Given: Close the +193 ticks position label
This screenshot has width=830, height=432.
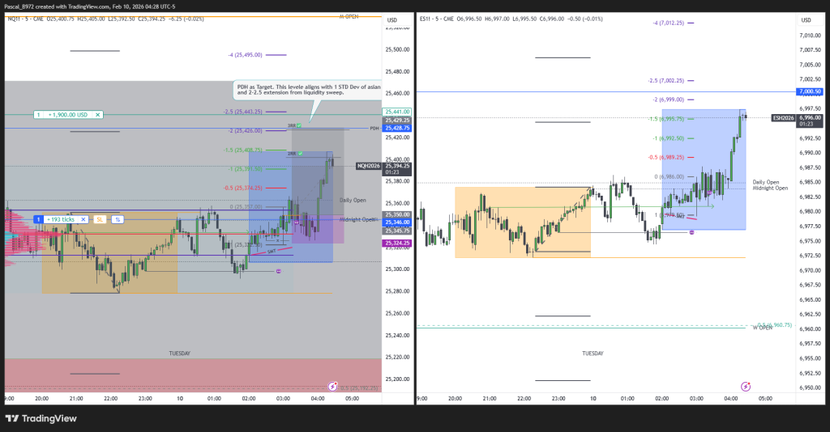Looking at the screenshot, I should pyautogui.click(x=83, y=219).
